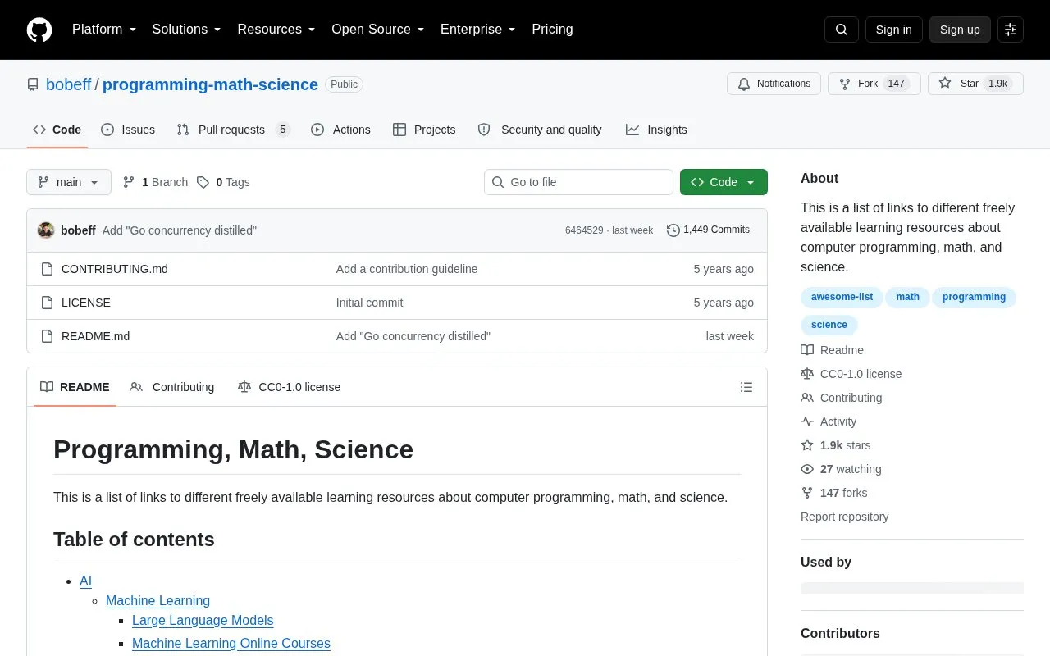Click the scales icon beside CC0-1.0 license in About

(807, 374)
